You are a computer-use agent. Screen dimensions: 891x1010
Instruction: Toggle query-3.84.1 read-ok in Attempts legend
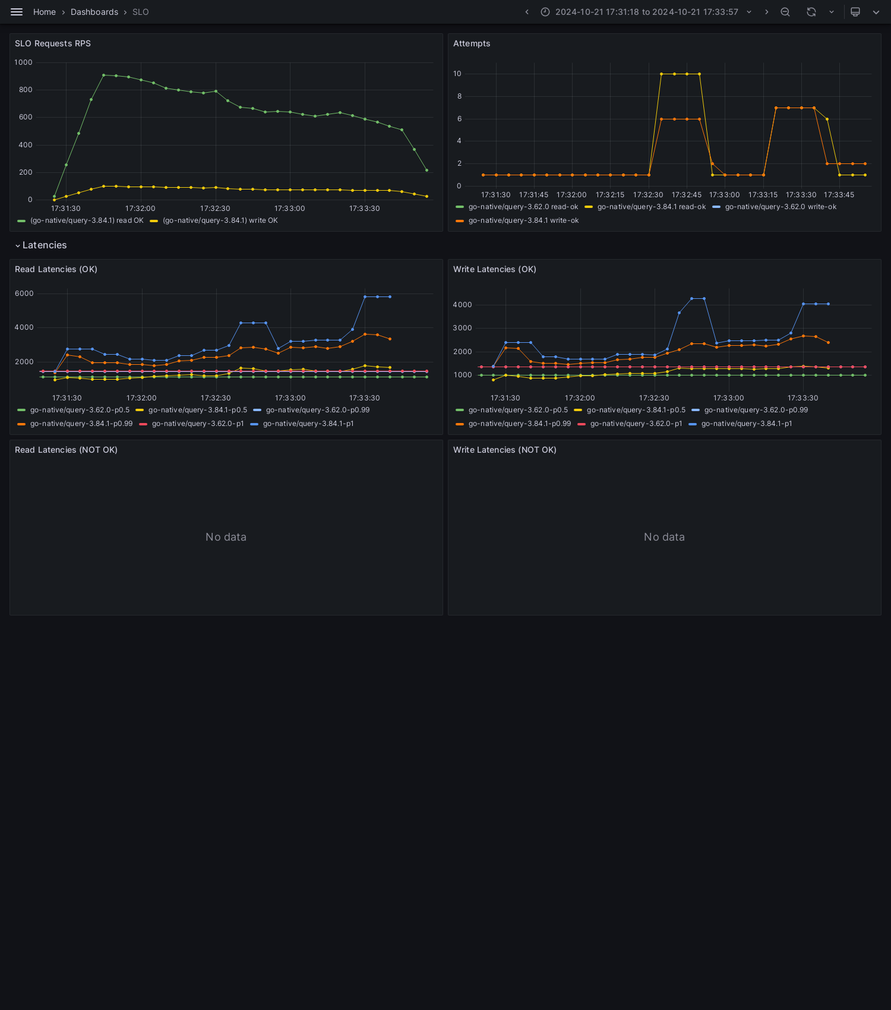[652, 207]
